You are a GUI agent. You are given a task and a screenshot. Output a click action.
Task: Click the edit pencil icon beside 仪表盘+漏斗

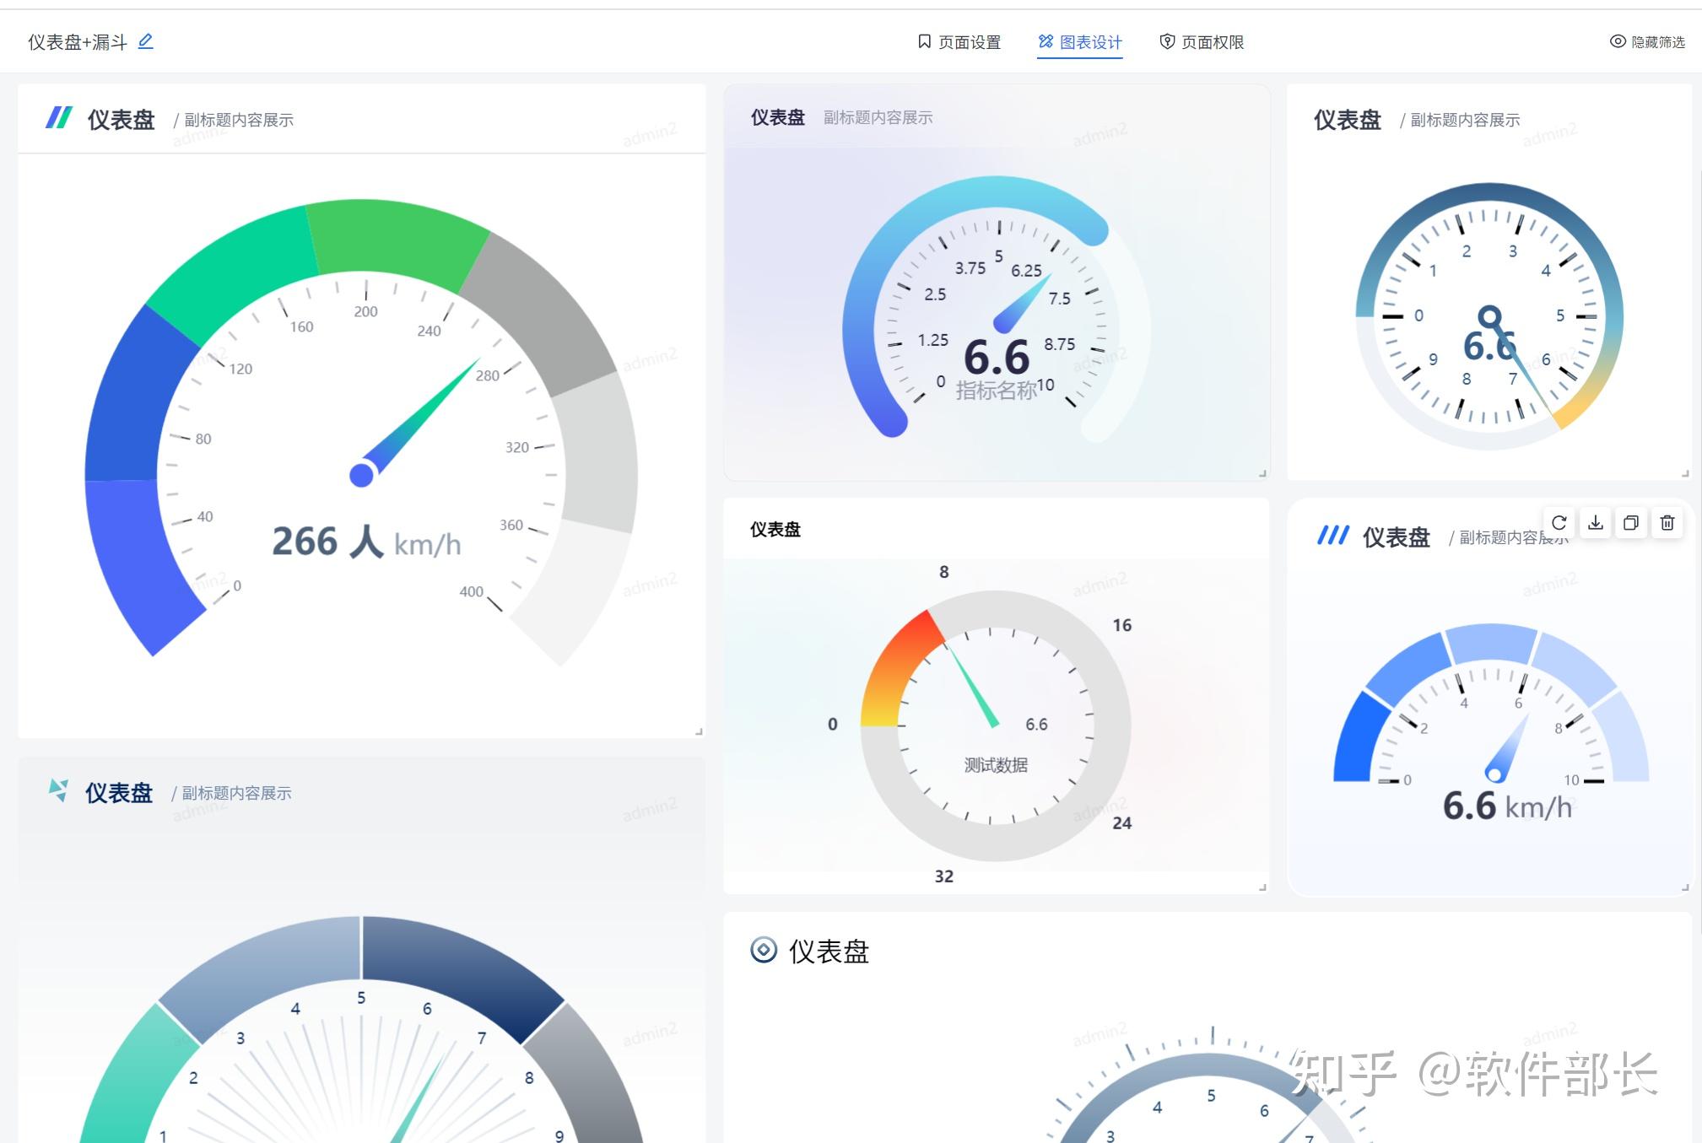click(x=145, y=40)
